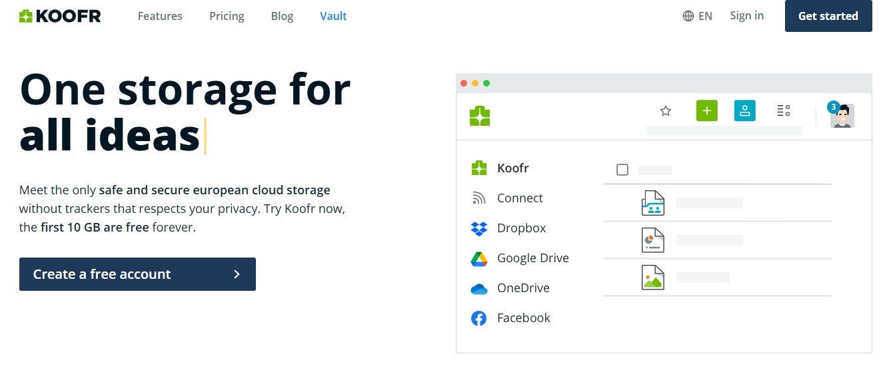Click the search placeholder bar in mockup
This screenshot has width=883, height=374.
(724, 130)
